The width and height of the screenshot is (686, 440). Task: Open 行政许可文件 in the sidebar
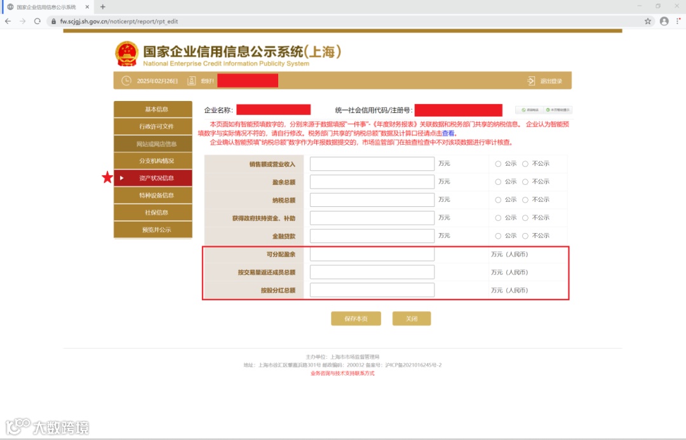[153, 126]
